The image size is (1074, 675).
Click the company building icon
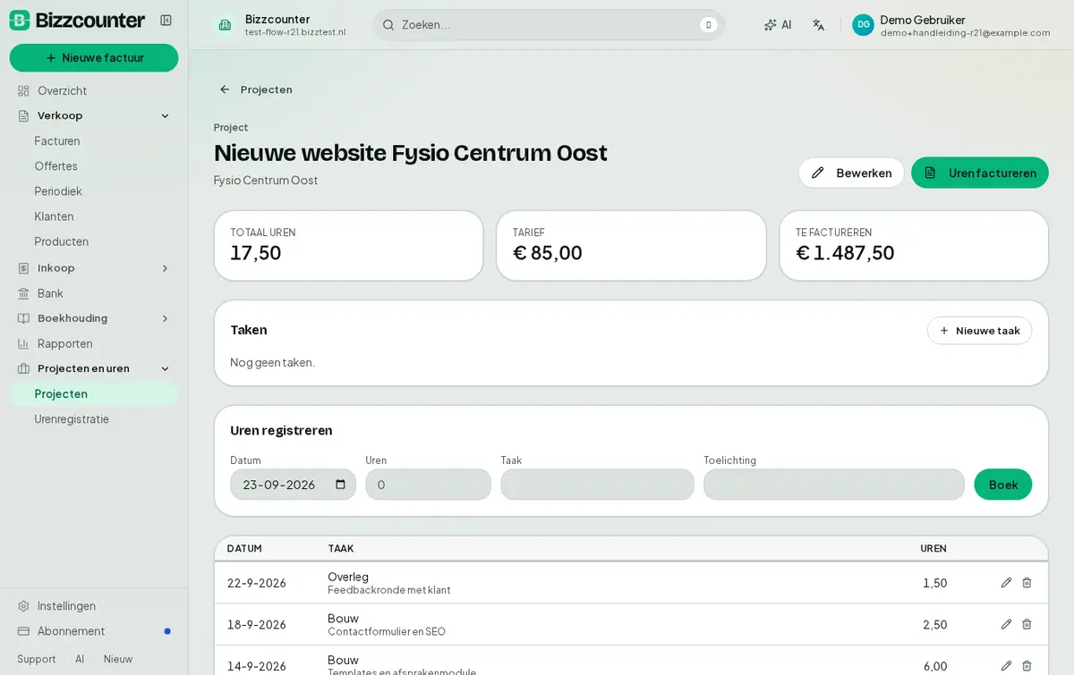225,25
